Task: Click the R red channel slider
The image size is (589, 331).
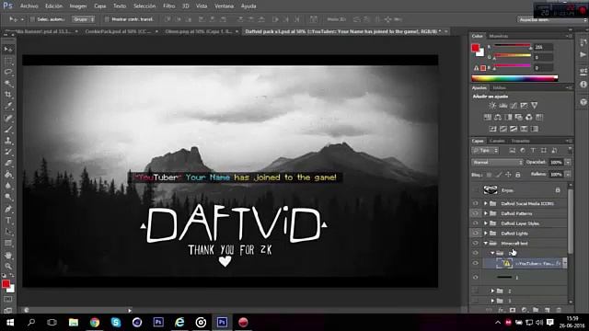Action: [513, 46]
